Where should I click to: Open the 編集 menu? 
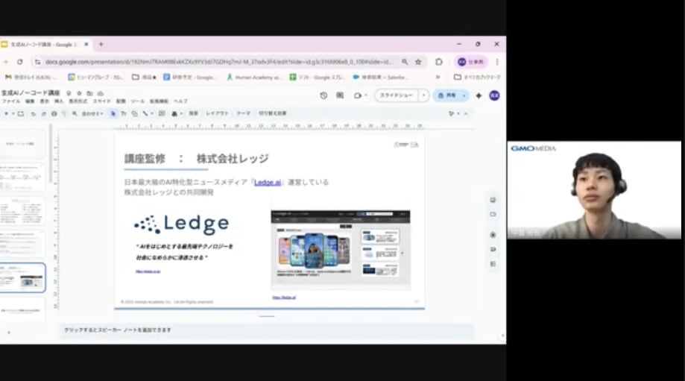coord(30,101)
